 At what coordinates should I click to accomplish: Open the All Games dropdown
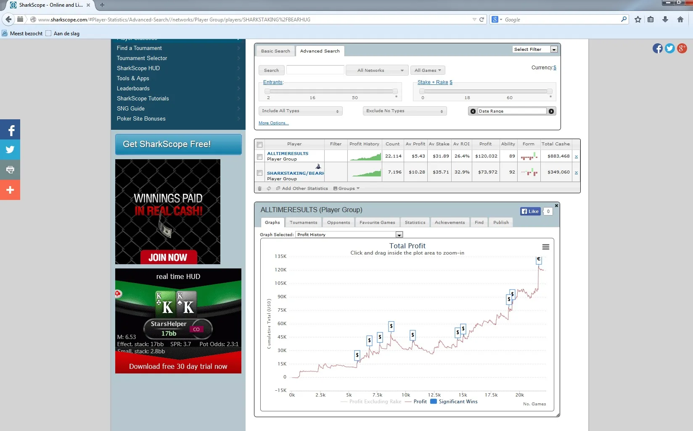point(428,70)
